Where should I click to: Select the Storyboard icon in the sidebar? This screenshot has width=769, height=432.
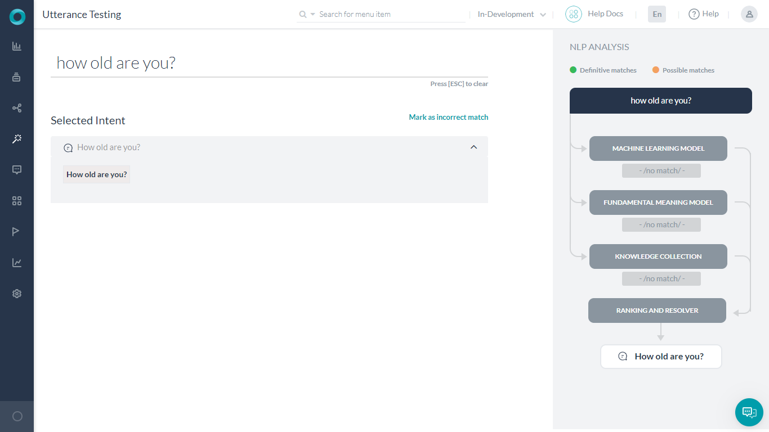tap(16, 77)
